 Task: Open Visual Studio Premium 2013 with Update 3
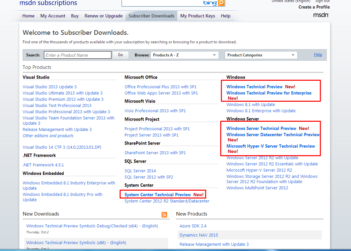coord(63,99)
